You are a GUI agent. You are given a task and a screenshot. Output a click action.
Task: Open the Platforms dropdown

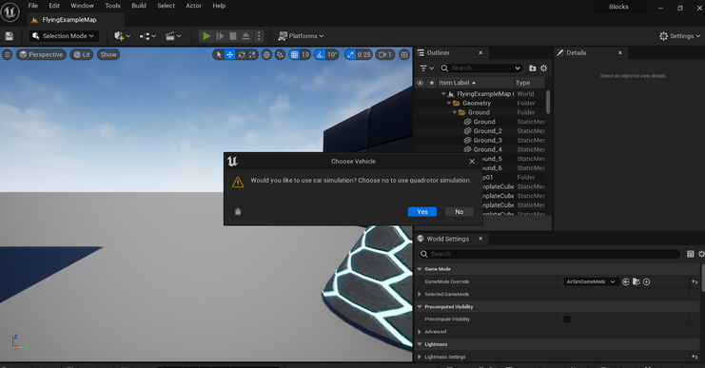(301, 36)
